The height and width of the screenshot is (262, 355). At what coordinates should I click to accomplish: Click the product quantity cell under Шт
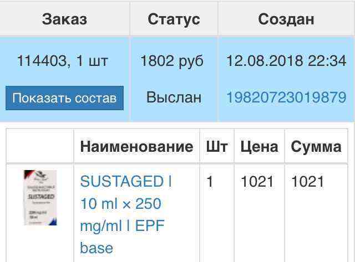210,182
